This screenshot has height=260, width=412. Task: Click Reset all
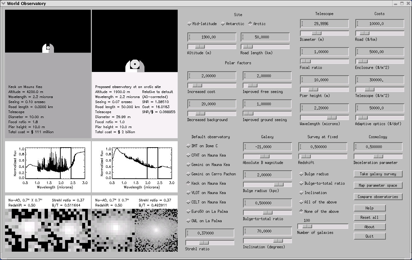(370, 217)
